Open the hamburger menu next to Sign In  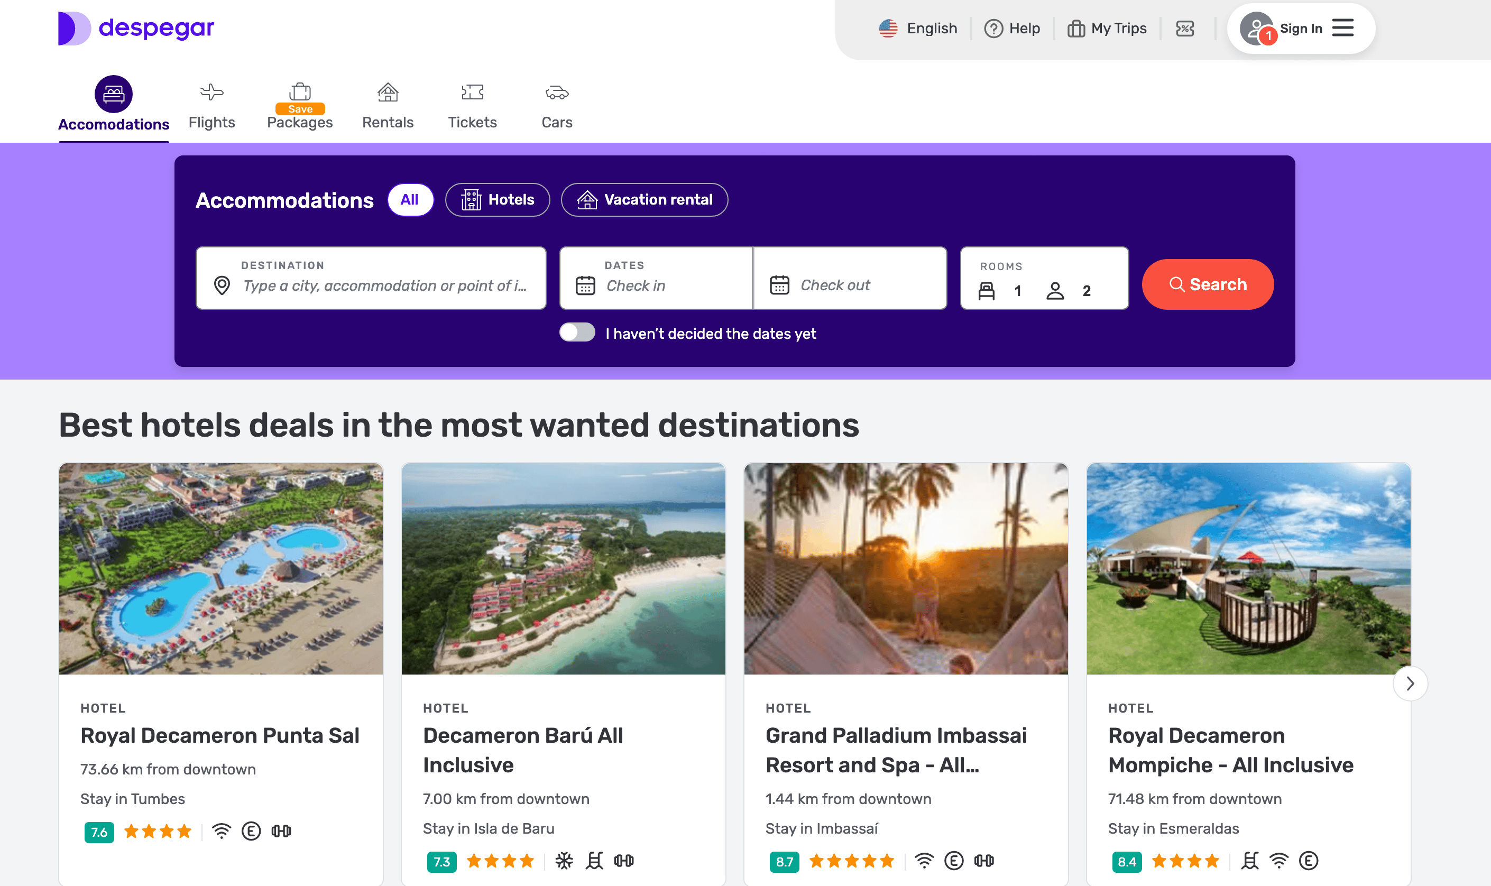1343,28
